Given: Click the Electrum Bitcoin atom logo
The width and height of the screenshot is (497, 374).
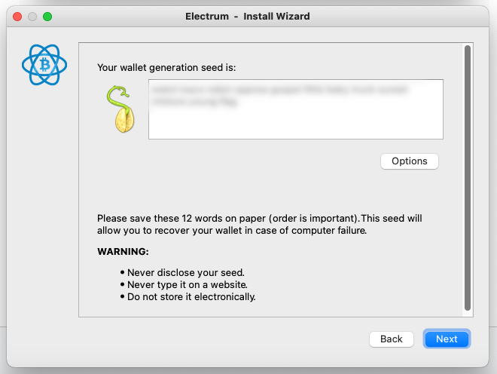Looking at the screenshot, I should pyautogui.click(x=44, y=65).
